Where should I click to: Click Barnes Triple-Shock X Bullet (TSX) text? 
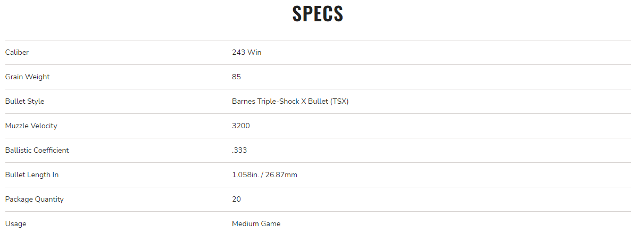pyautogui.click(x=290, y=101)
